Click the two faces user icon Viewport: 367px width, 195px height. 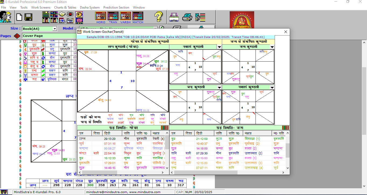click(6, 17)
